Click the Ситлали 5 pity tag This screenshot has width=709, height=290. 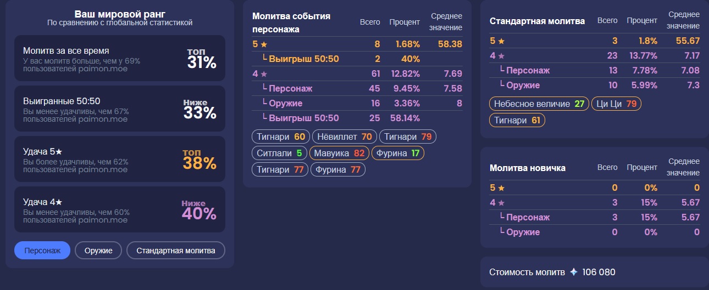pos(280,153)
